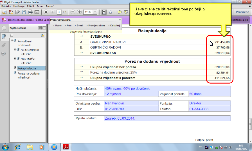The image size is (252, 151).
Task: Click the volume speaker tray icon
Action: [x=230, y=147]
